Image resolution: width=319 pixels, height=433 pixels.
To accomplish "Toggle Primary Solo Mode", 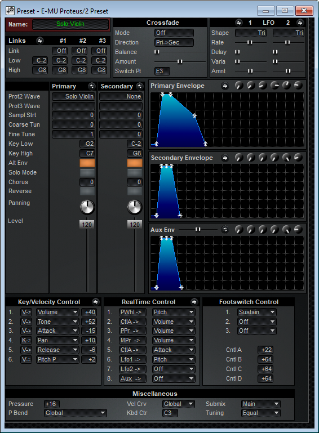I will click(x=87, y=173).
